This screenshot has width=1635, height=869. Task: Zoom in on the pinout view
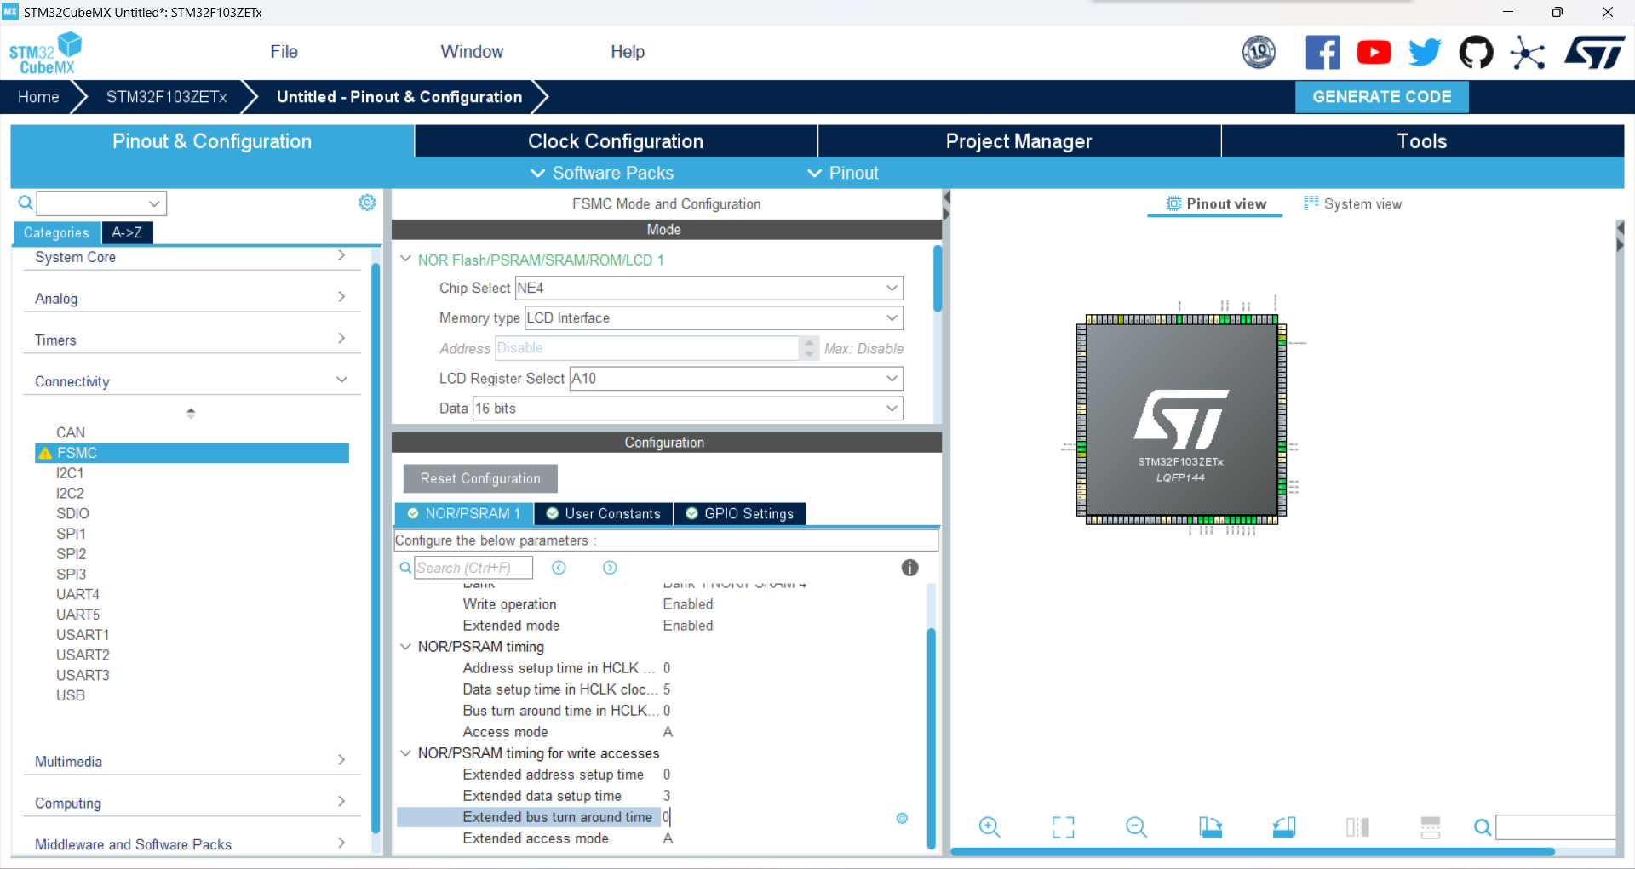(x=989, y=826)
